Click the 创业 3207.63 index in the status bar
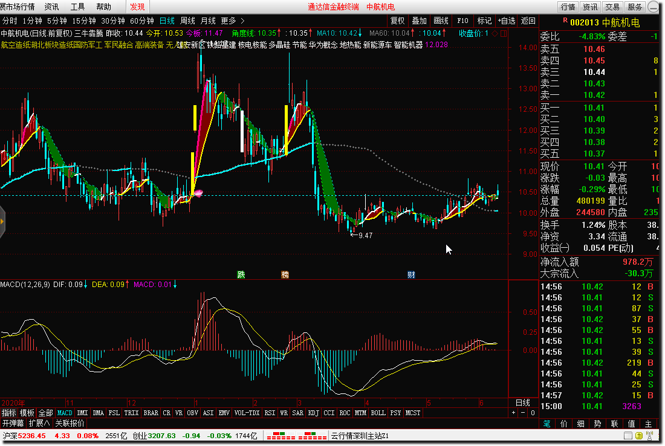The width and height of the screenshot is (665, 446). (x=154, y=436)
